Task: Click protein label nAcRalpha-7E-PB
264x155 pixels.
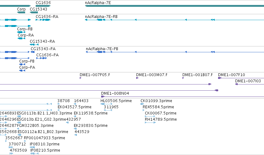Action: [x=102, y=49]
